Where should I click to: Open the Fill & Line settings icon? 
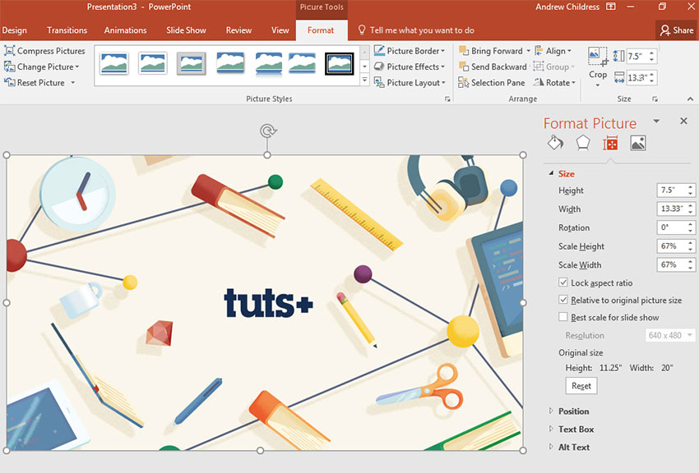point(555,143)
